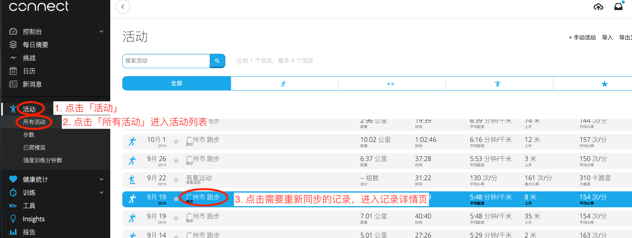Click running icon on 9月 26 row
This screenshot has width=632, height=238.
click(132, 161)
